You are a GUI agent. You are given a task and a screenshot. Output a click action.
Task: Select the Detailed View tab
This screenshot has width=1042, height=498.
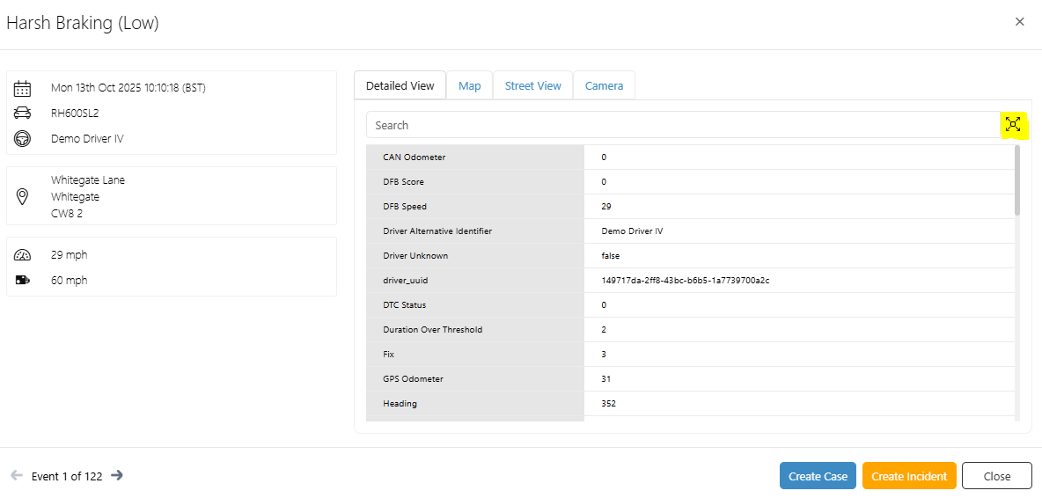pos(400,86)
